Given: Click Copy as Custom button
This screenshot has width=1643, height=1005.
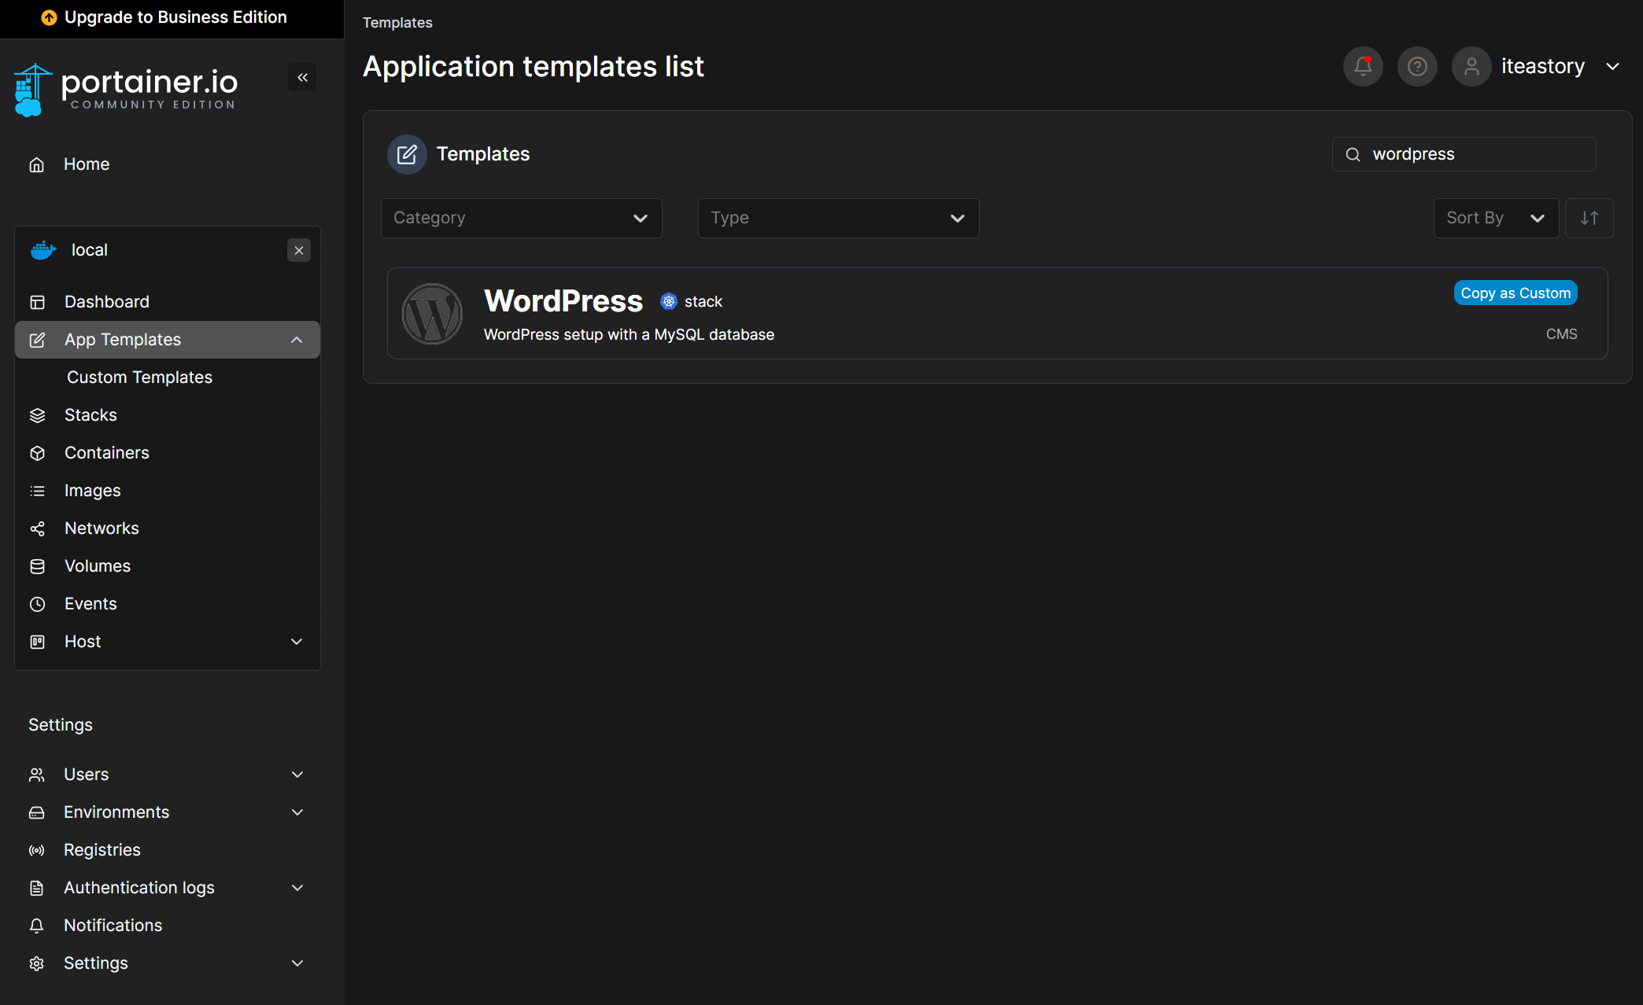Looking at the screenshot, I should 1515,293.
